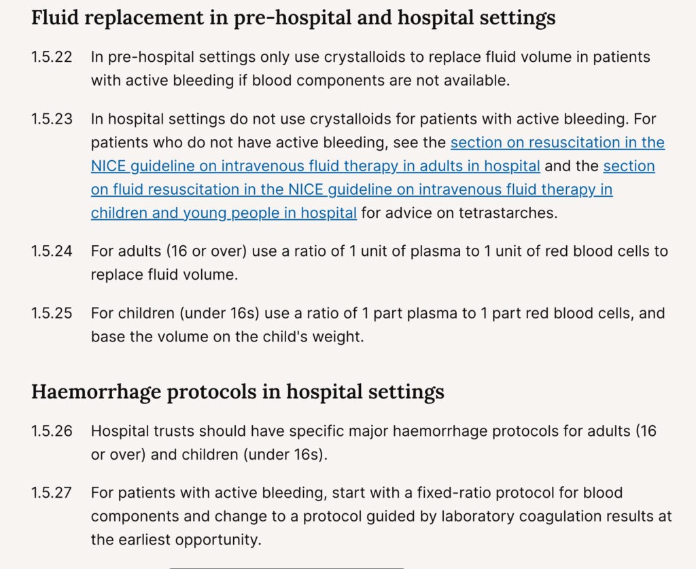Click recommendation number 1.5.23

52,120
